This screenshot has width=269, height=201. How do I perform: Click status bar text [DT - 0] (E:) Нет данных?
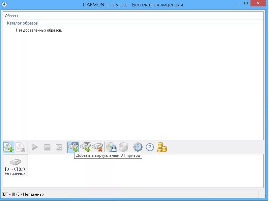23,194
